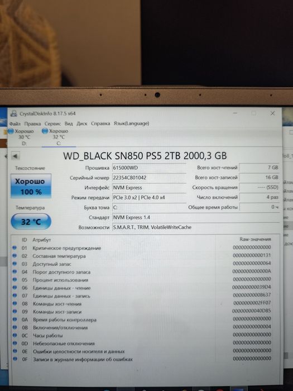Click the standard field NVM Express 1.4
The height and width of the screenshot is (391, 293).
pos(196,217)
